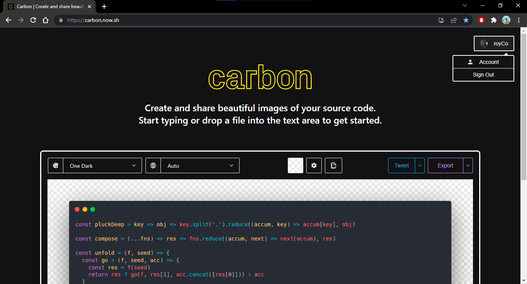Click Sign Out in the menu
The height and width of the screenshot is (284, 527).
(x=483, y=75)
